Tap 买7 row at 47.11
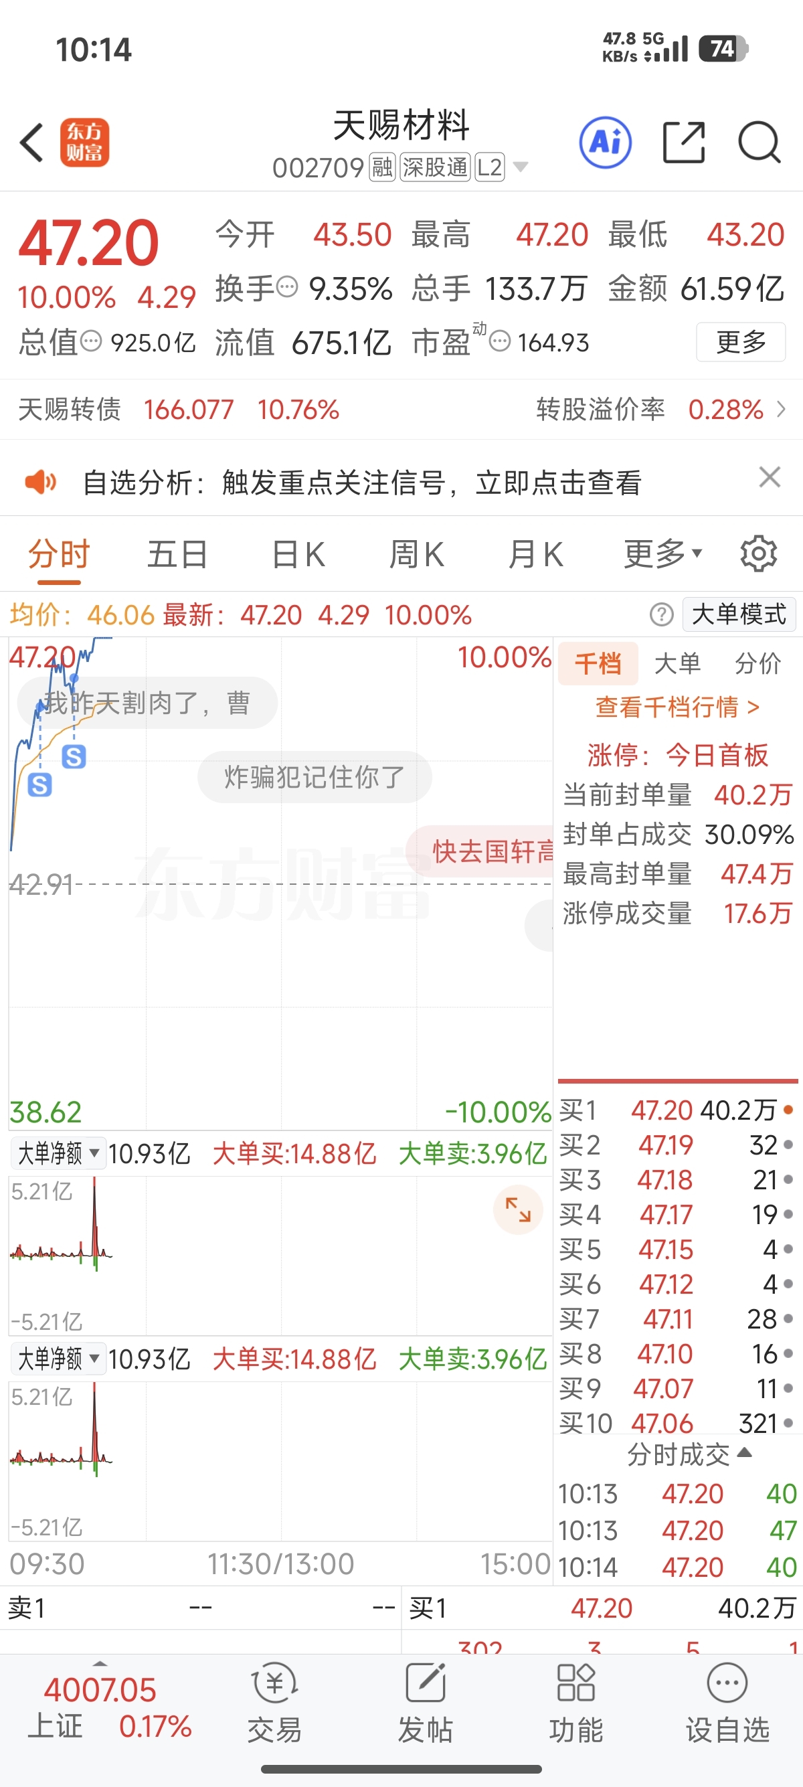 pyautogui.click(x=677, y=1318)
